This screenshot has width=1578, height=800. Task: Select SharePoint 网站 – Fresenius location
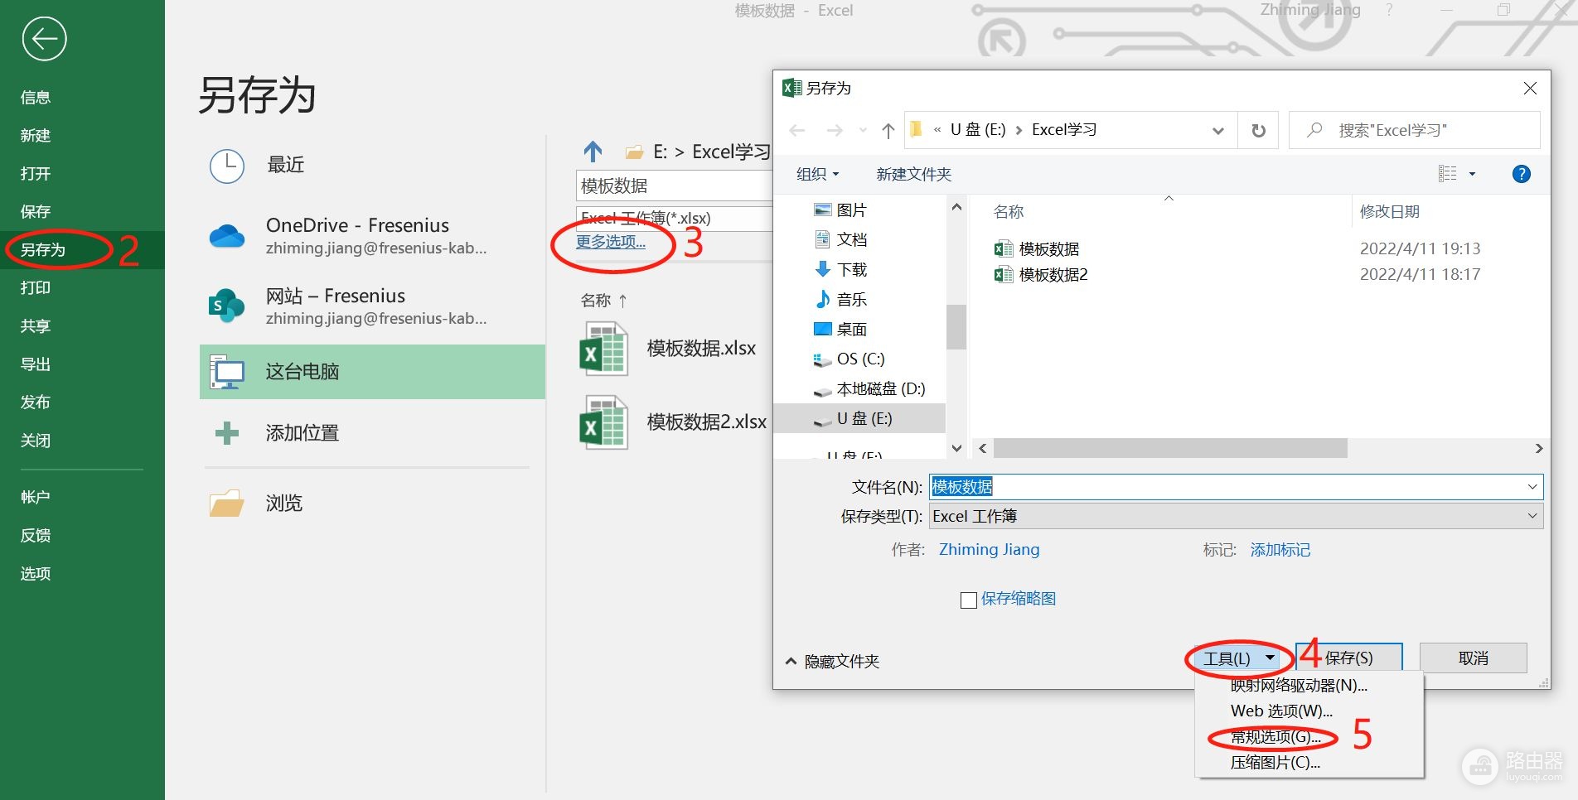372,306
